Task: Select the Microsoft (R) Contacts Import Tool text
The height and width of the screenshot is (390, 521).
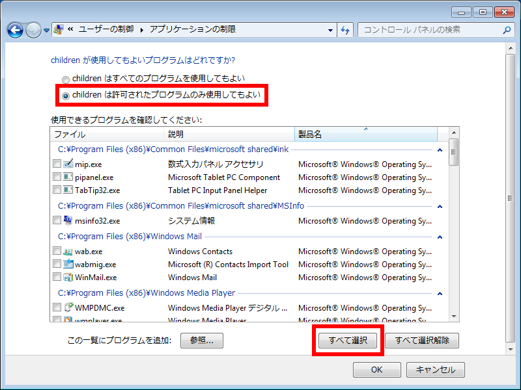Action: click(x=229, y=265)
